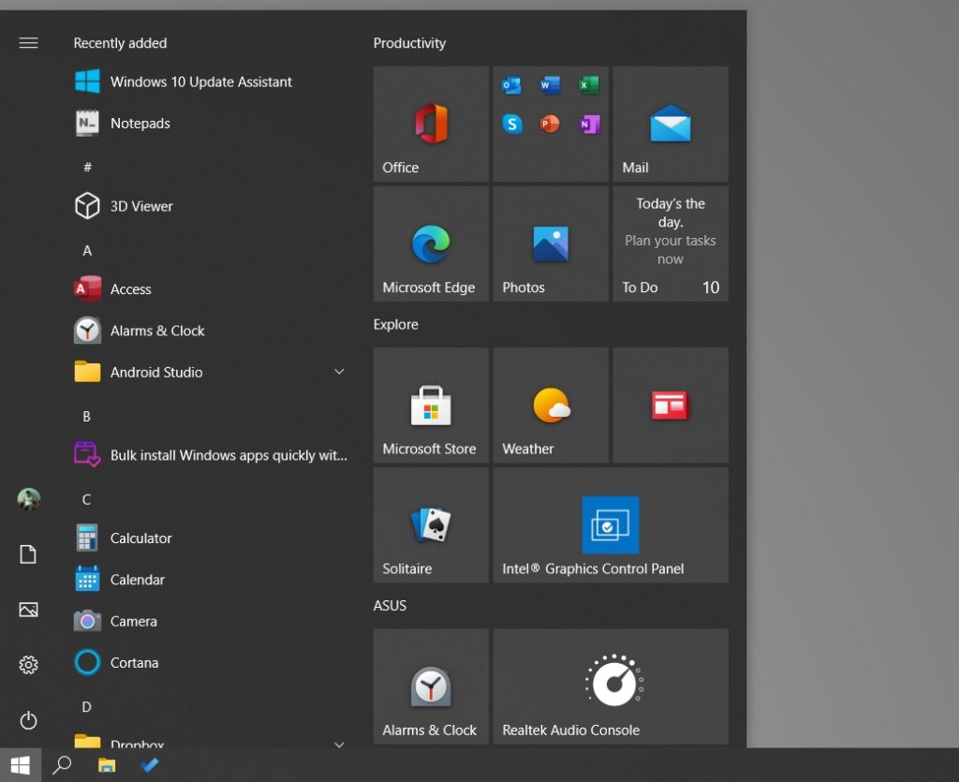This screenshot has width=959, height=782.
Task: Open the Weather tile
Action: pyautogui.click(x=550, y=404)
